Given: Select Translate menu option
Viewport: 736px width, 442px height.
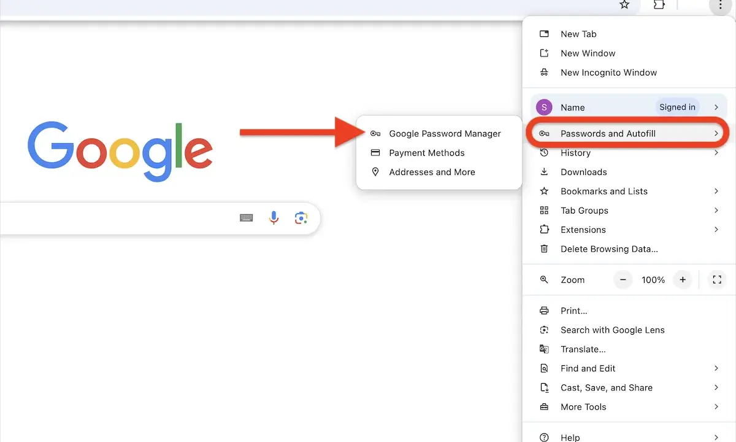Looking at the screenshot, I should [629, 349].
